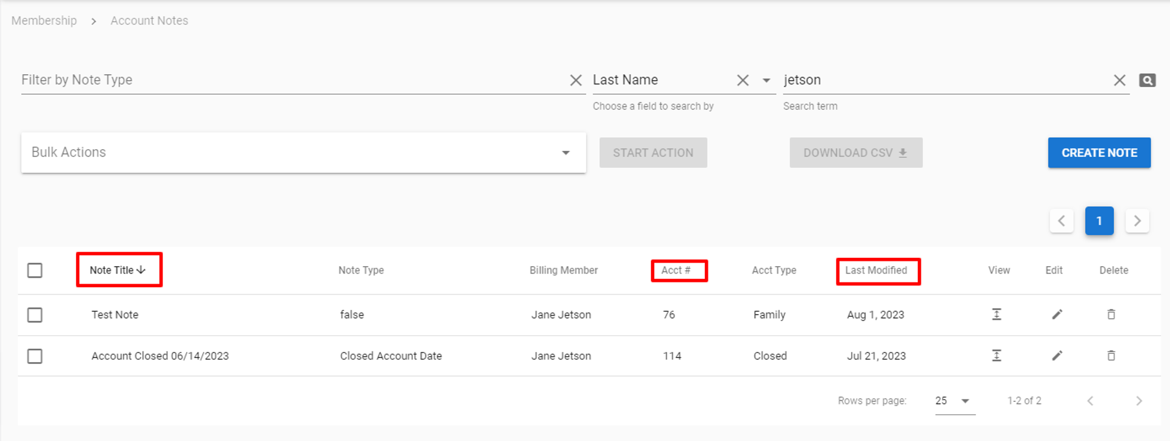Screen dimensions: 1170x441
Task: Clear the Filter by Note Type field
Action: pos(576,80)
